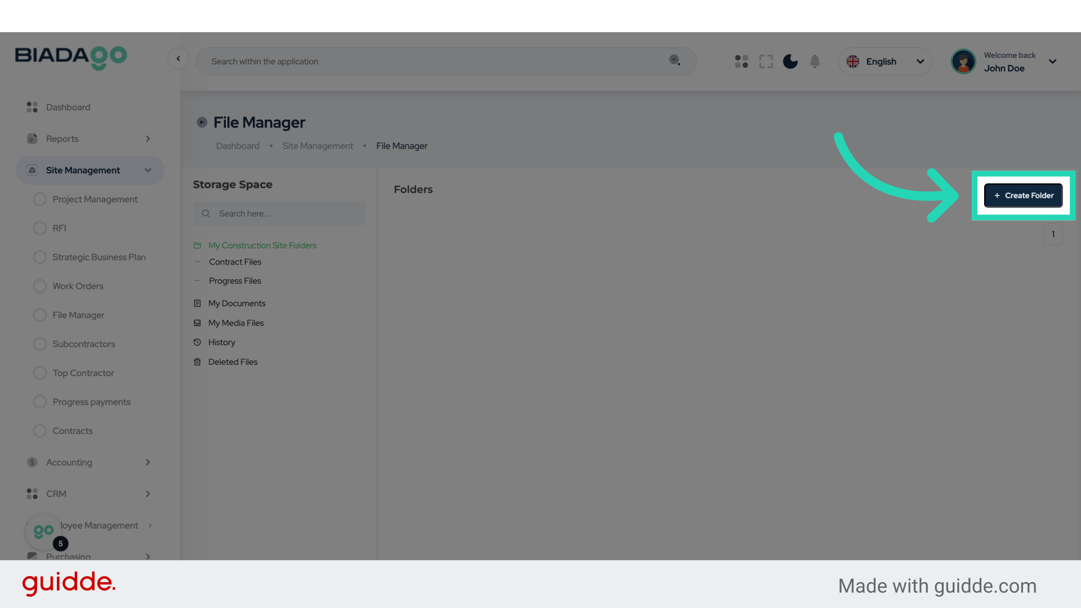Toggle dark mode with the moon icon
Viewport: 1081px width, 608px height.
790,61
